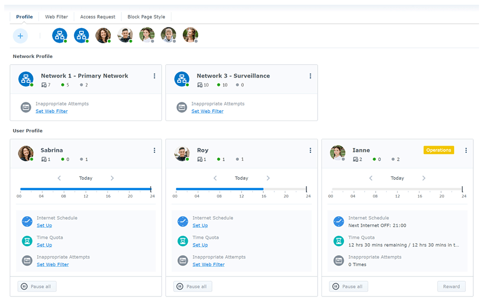Click Ianne's Time Quota hourglass icon
The width and height of the screenshot is (488, 308).
click(x=338, y=241)
